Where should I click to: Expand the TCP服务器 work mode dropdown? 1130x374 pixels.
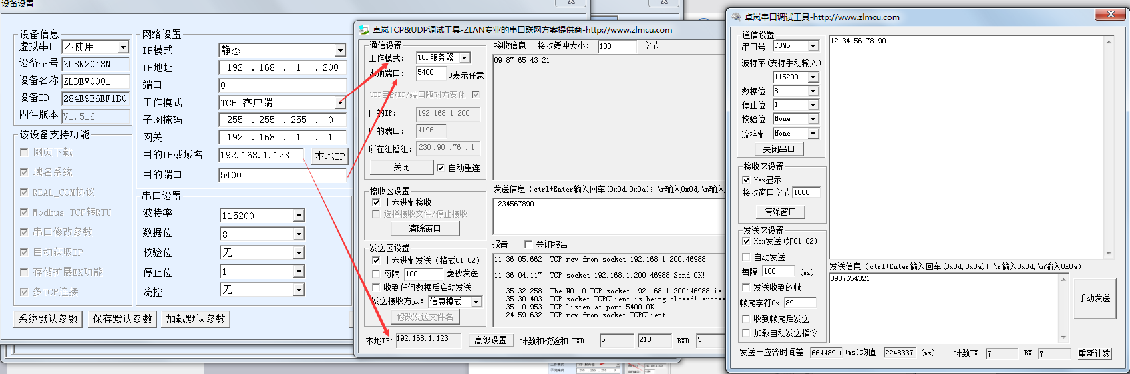(465, 58)
